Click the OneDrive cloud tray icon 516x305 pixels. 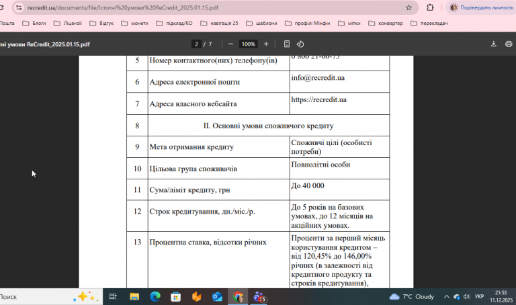(x=457, y=297)
